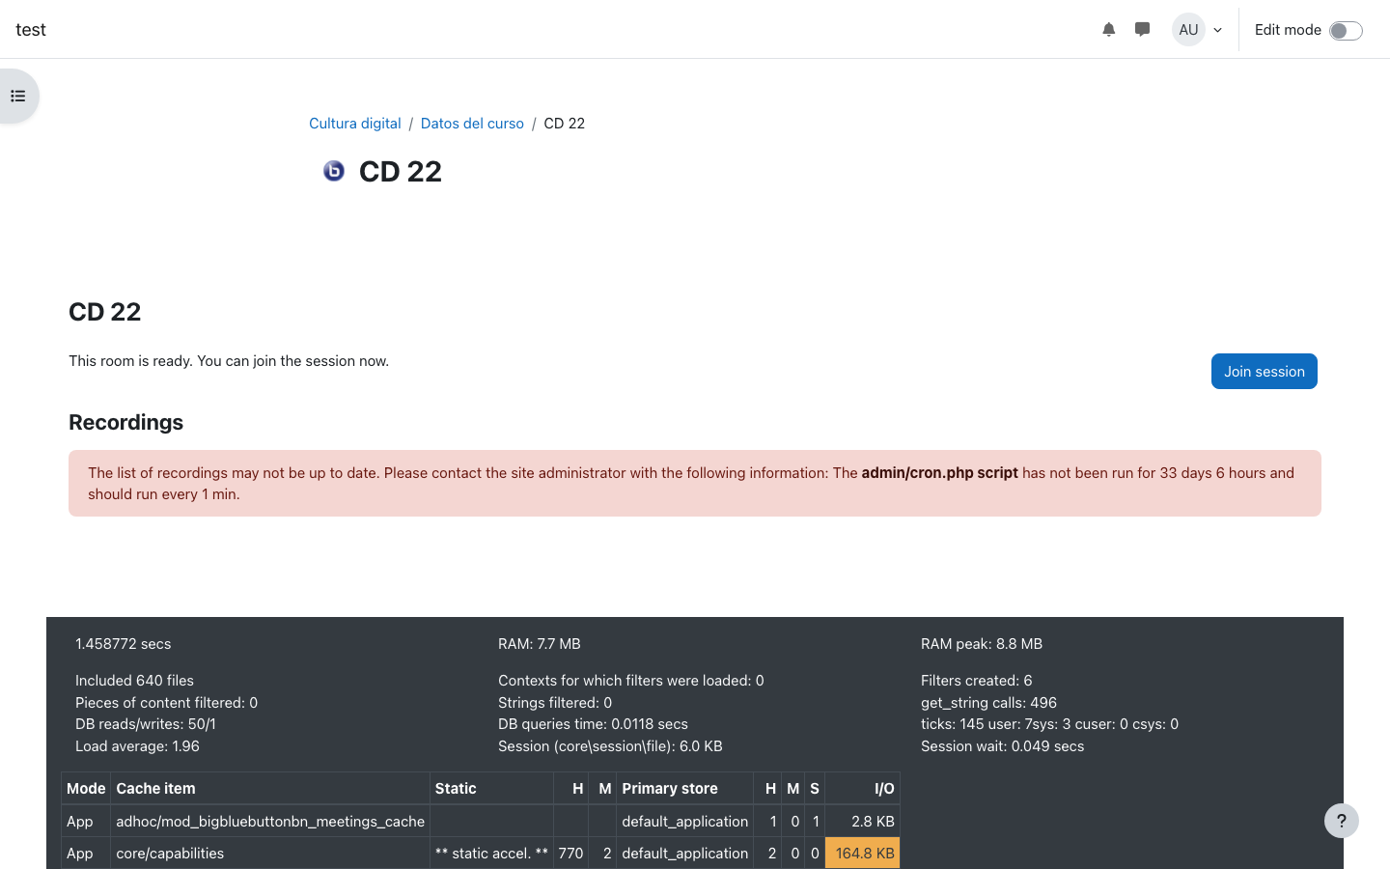Toggle Edit mode switch

pos(1345,31)
